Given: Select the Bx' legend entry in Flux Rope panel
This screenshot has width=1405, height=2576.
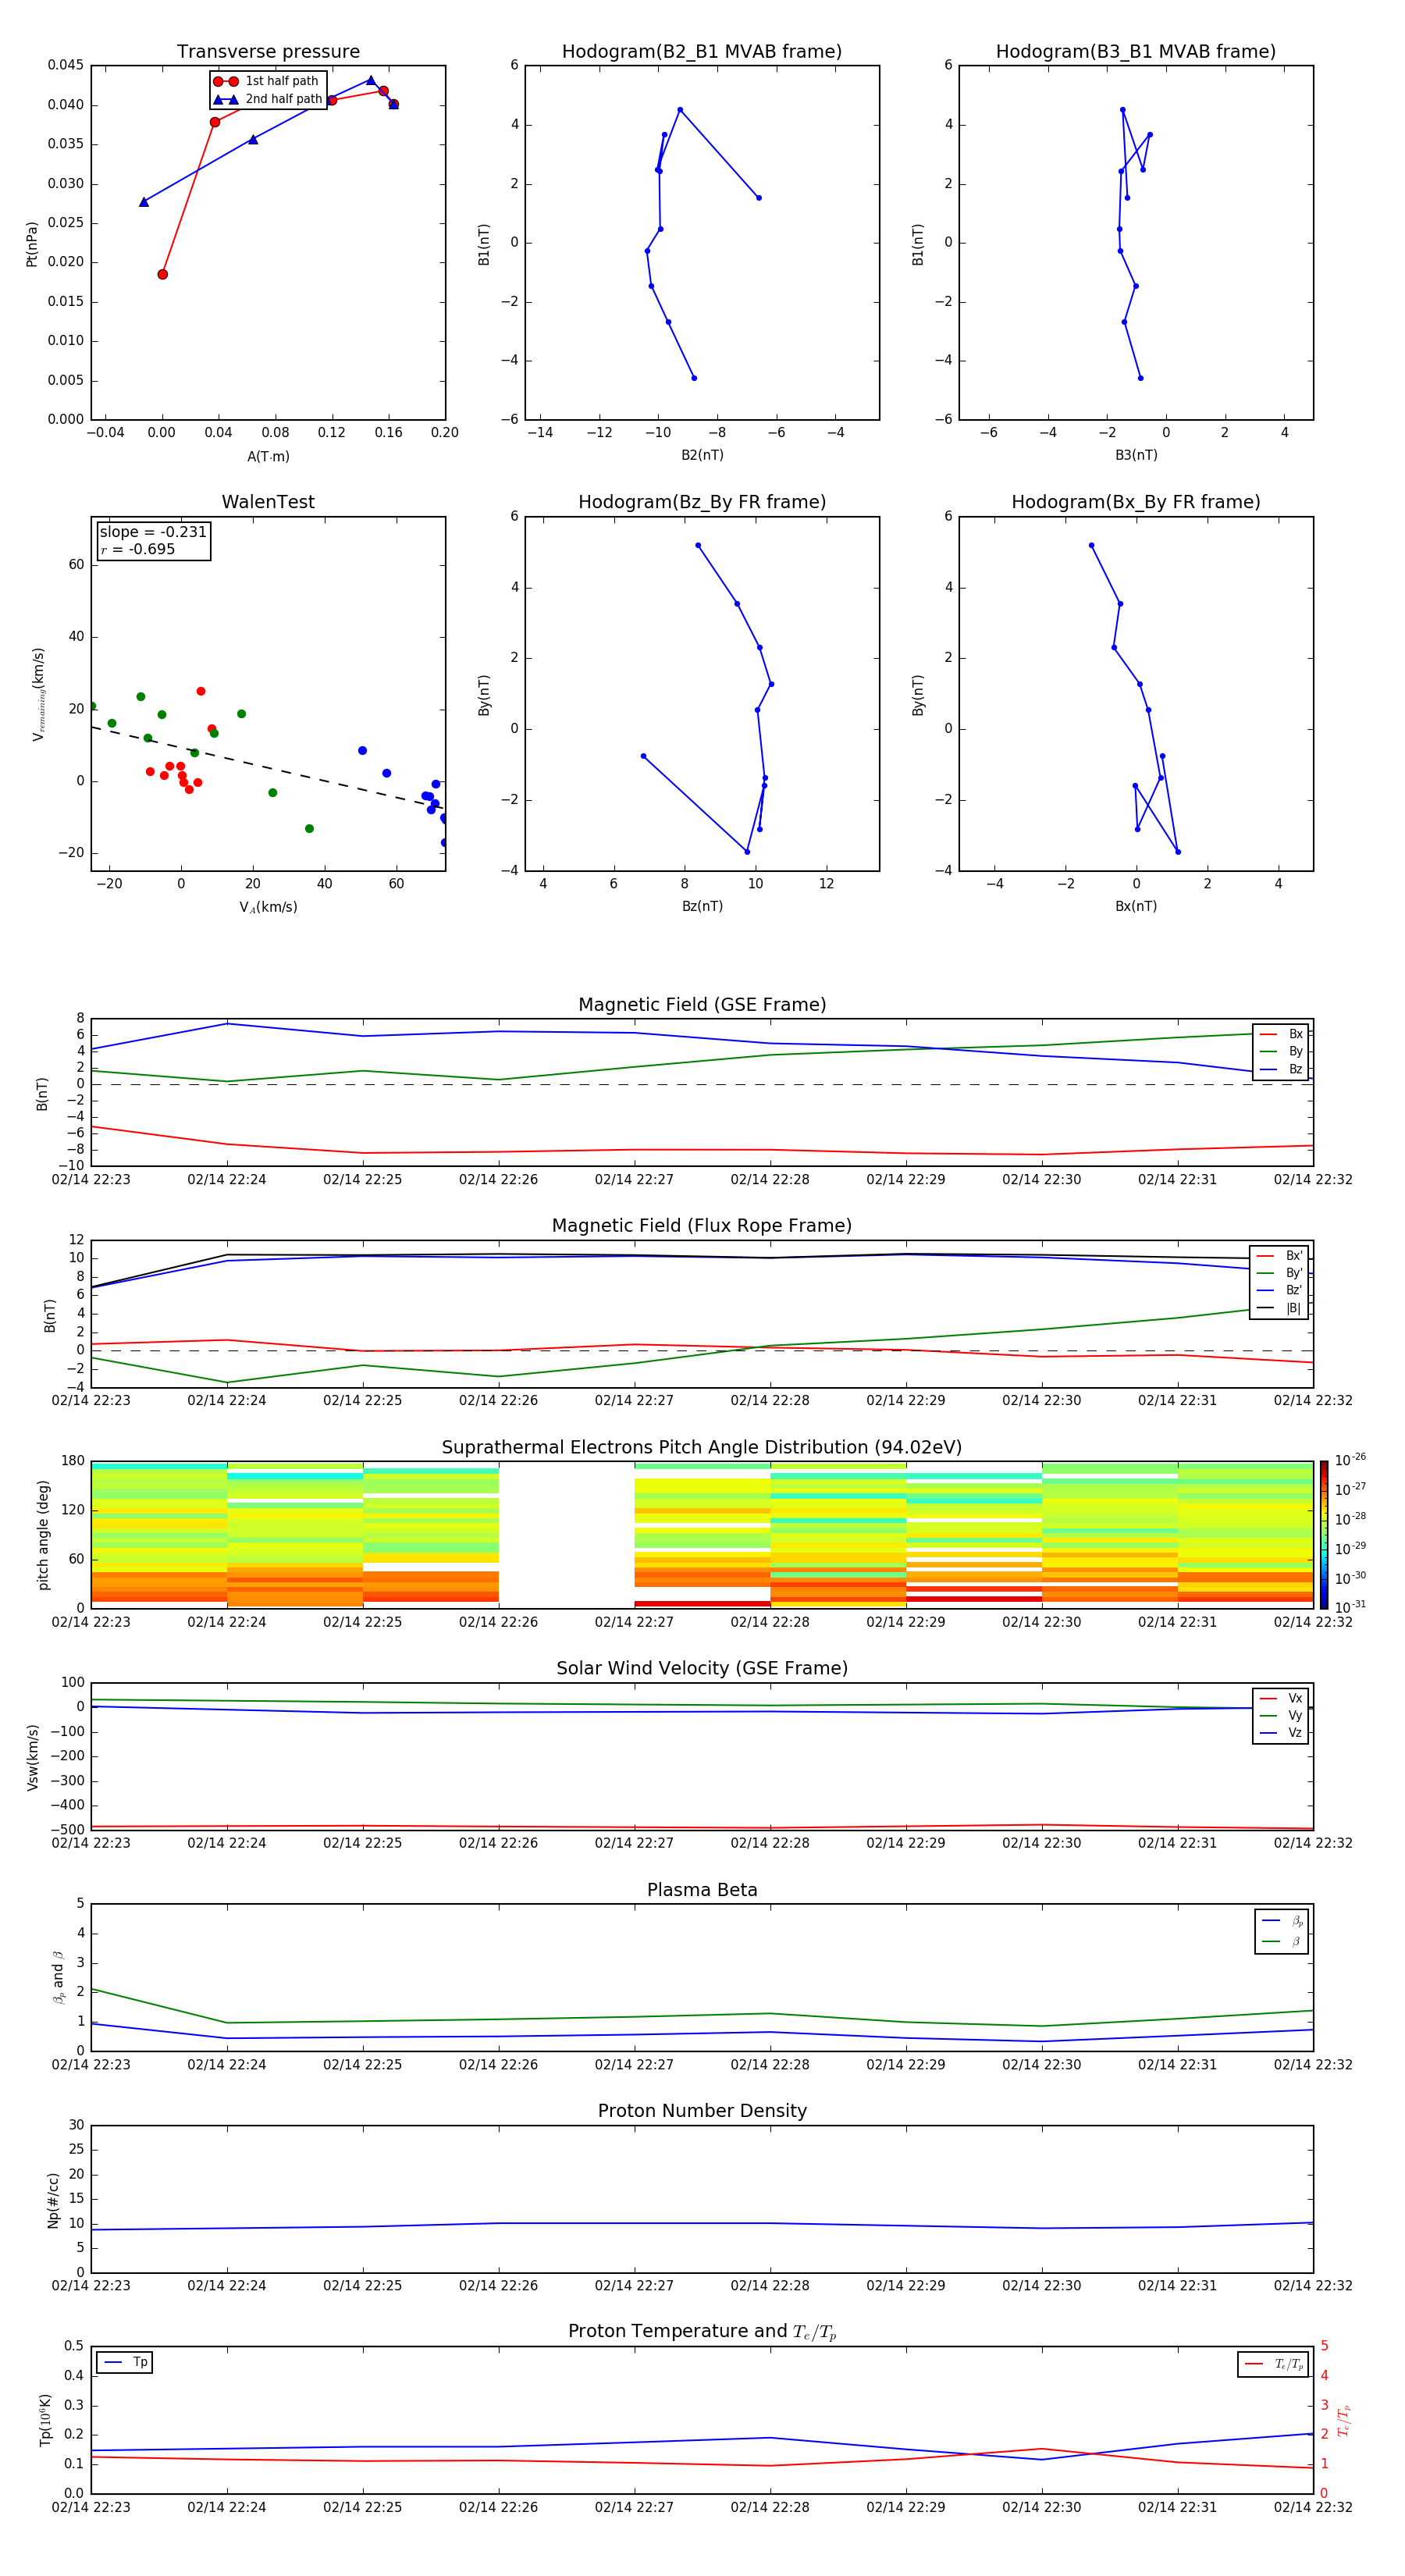Looking at the screenshot, I should [x=1279, y=1256].
